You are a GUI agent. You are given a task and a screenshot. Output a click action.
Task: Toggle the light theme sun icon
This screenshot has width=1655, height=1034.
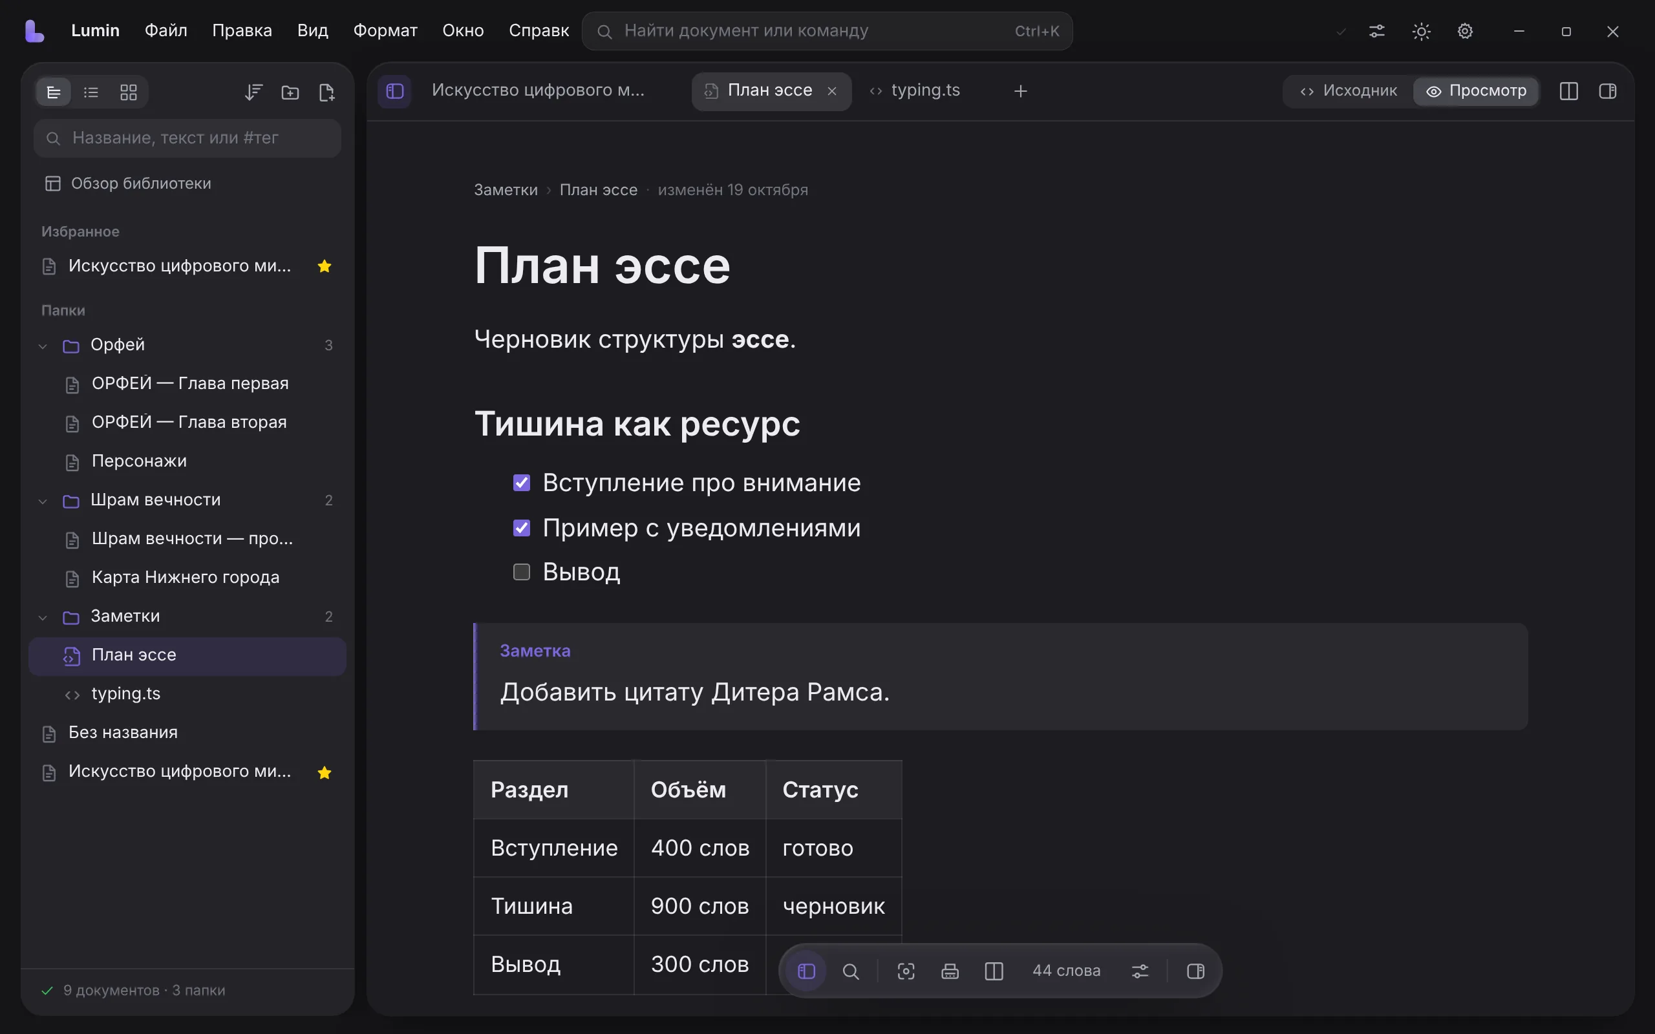(x=1421, y=32)
